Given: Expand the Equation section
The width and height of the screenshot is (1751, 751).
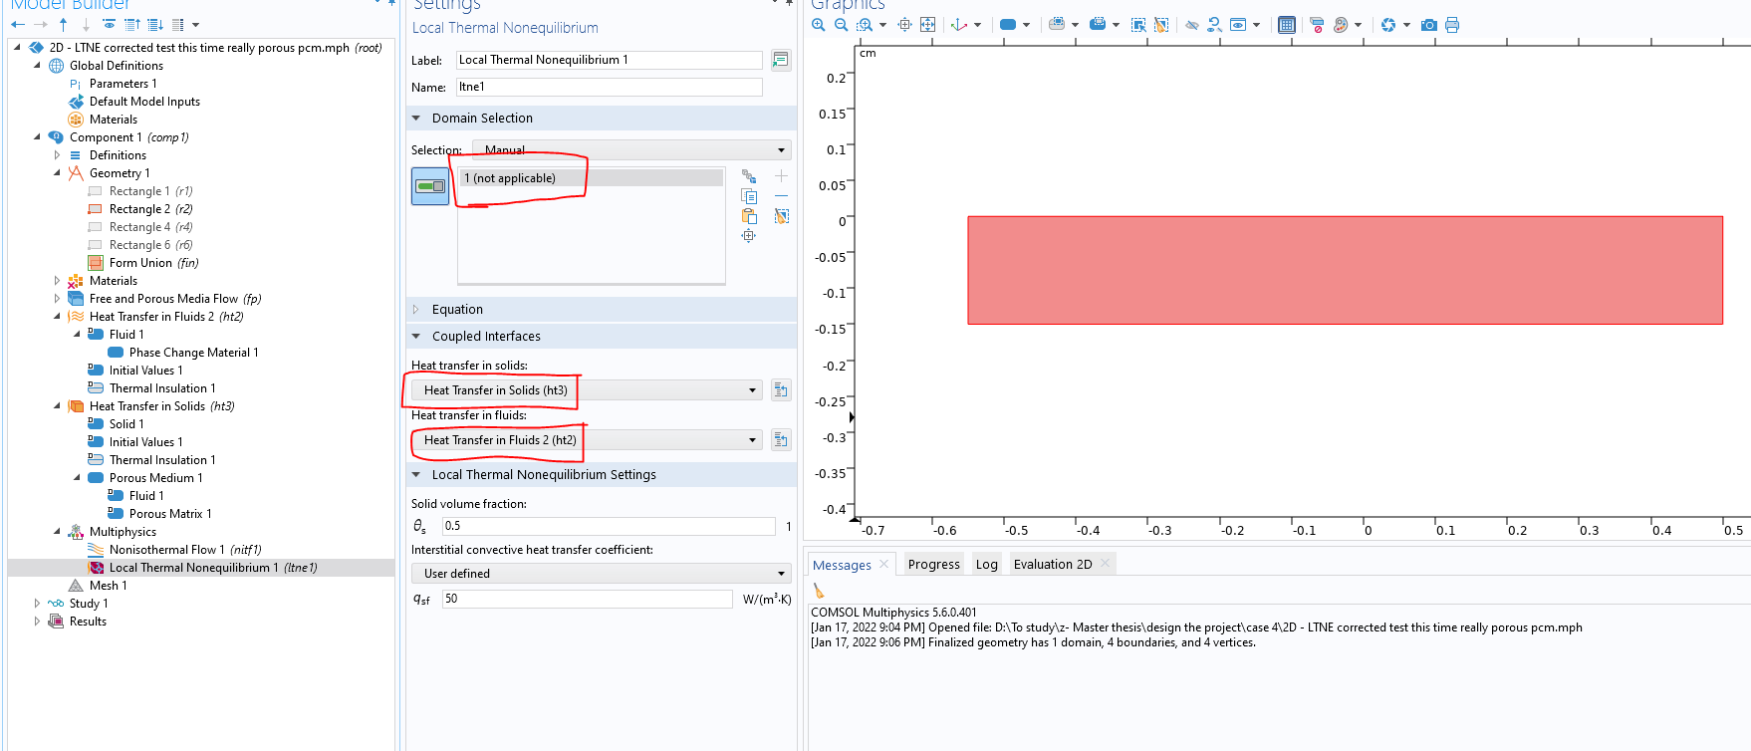Looking at the screenshot, I should pos(457,310).
